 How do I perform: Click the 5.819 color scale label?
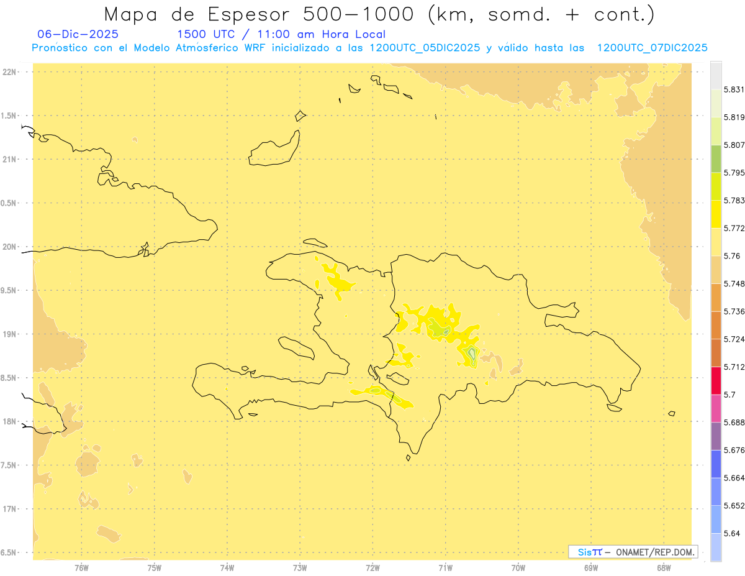[734, 117]
